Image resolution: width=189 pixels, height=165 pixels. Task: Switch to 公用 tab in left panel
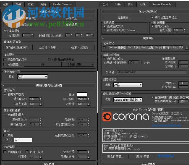[x=6, y=4]
